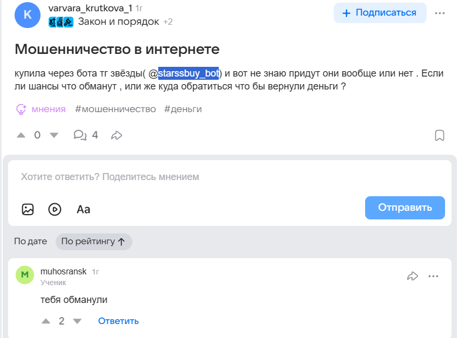Image resolution: width=458 pixels, height=338 pixels.
Task: Select the 'По рейтингу' sorting tab
Action: (93, 242)
